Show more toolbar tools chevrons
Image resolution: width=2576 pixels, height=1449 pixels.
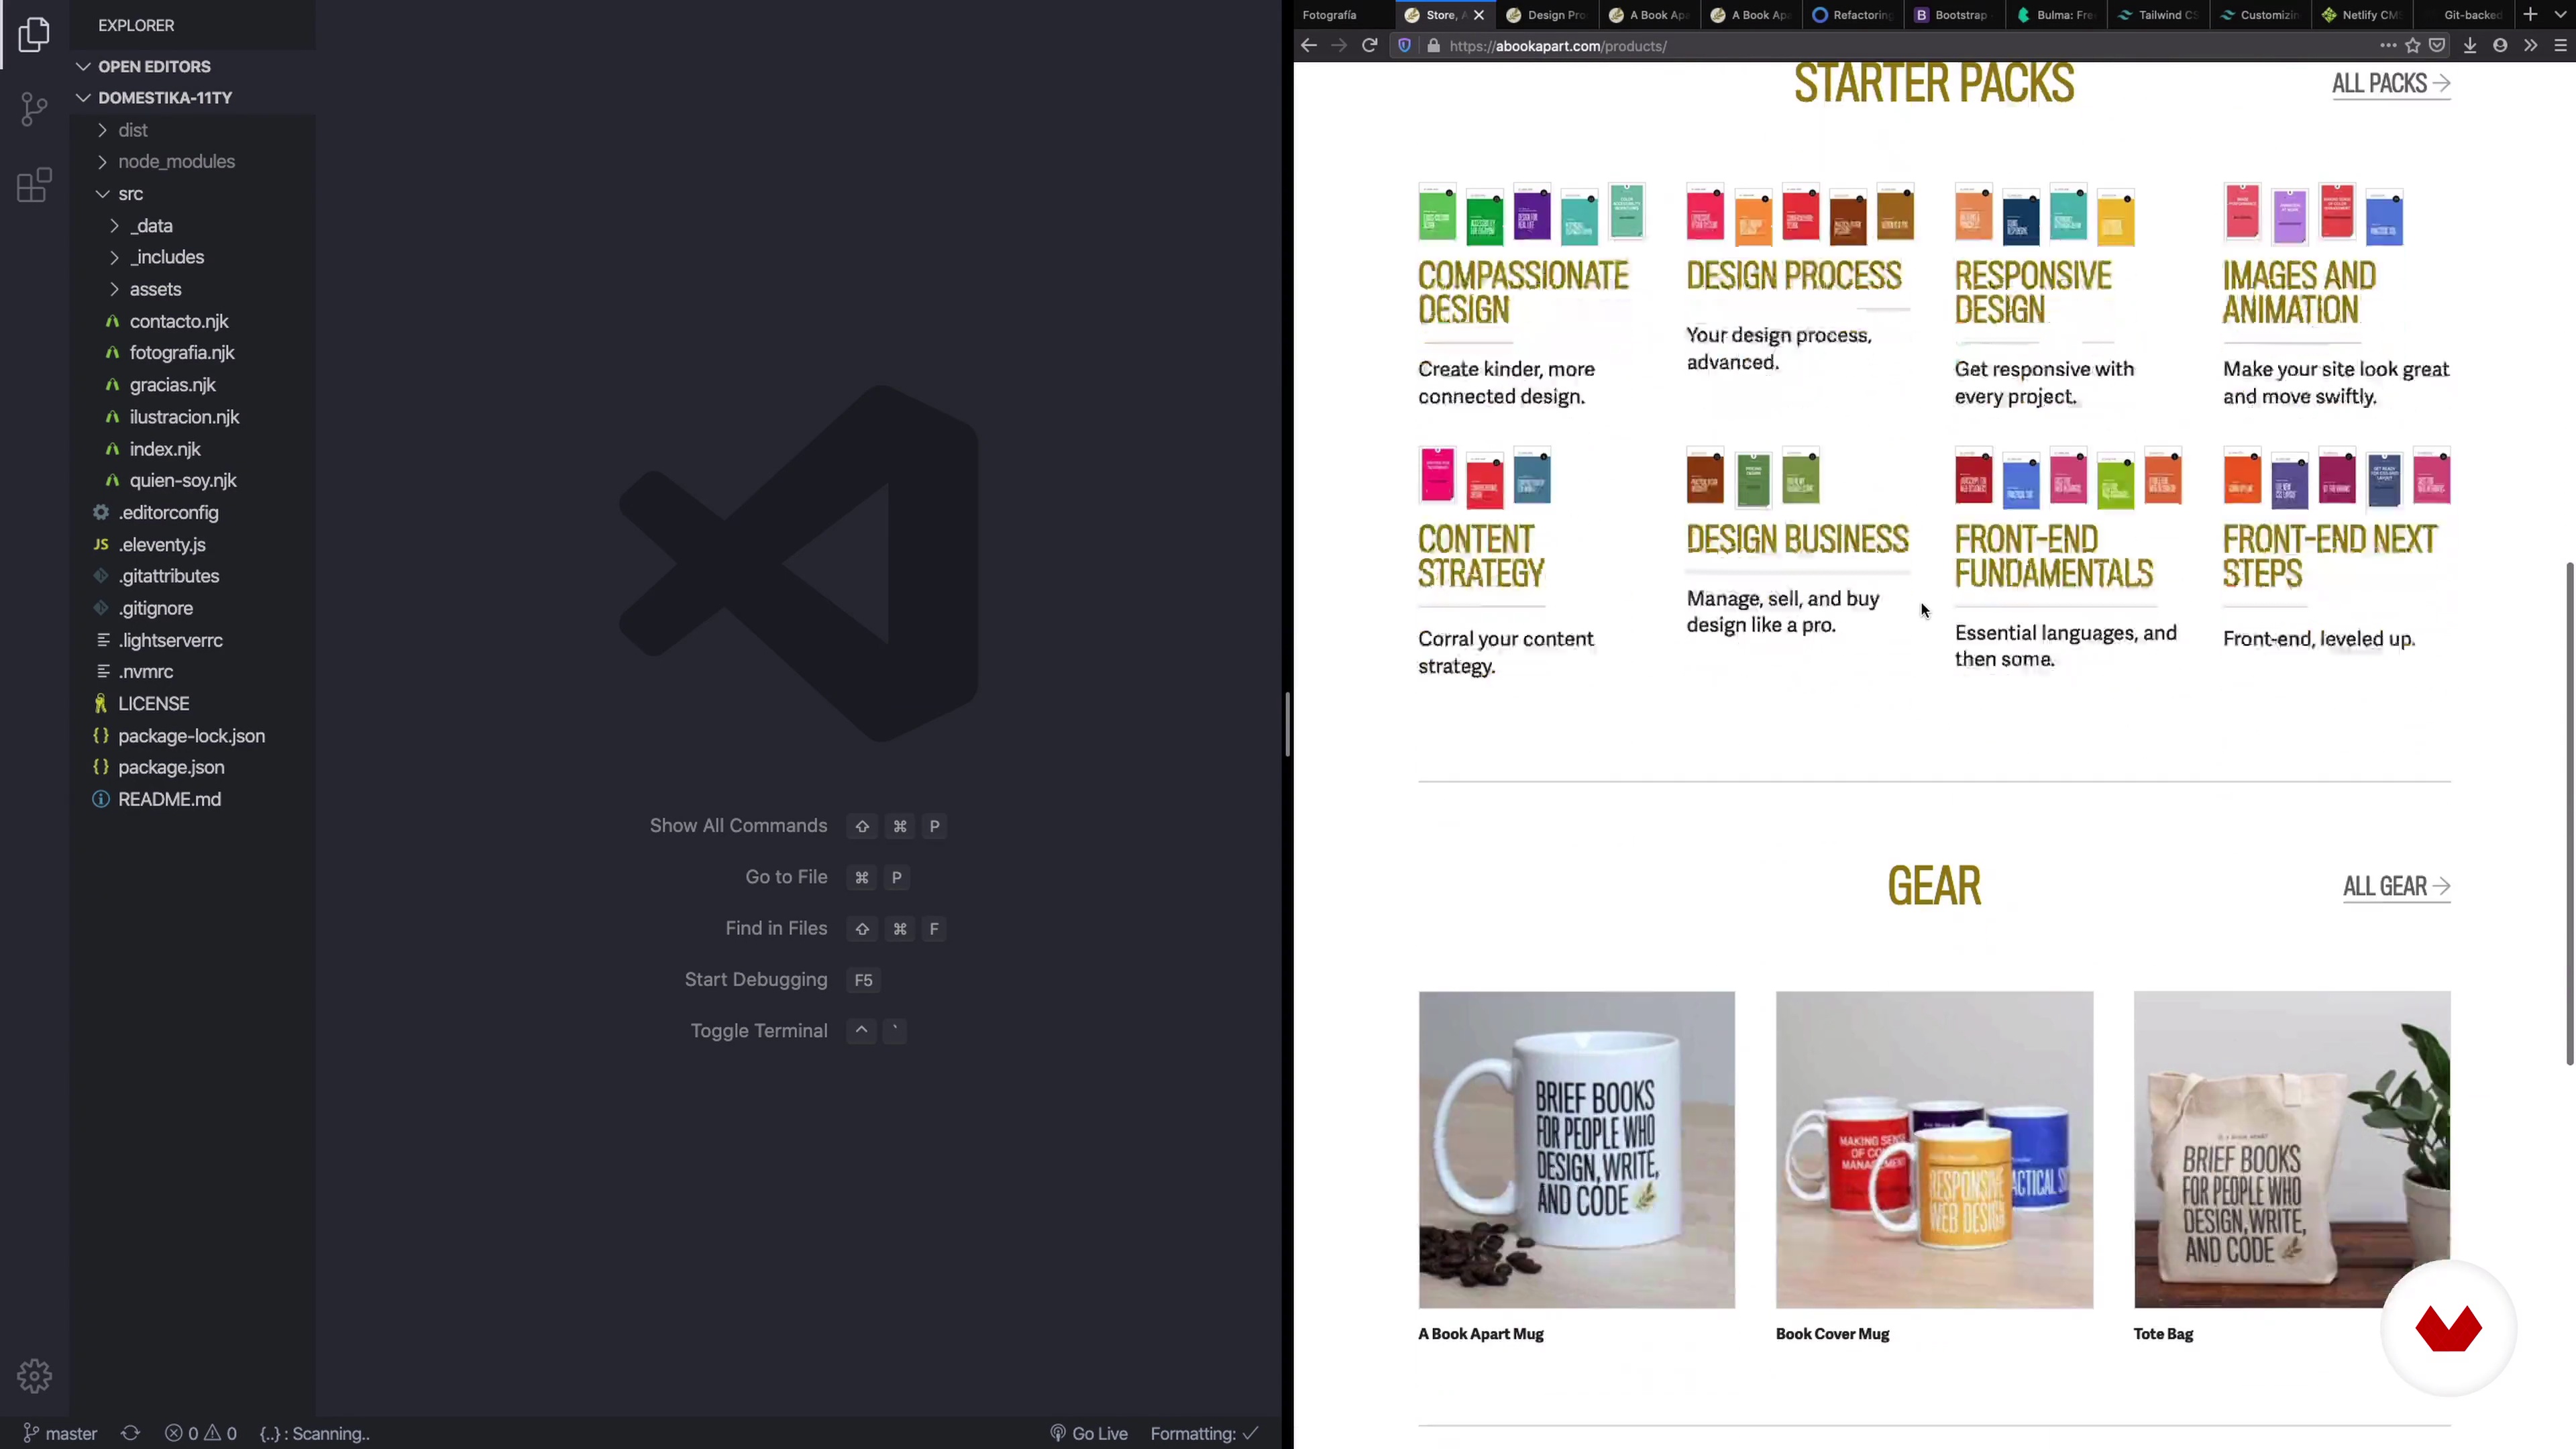(x=2530, y=45)
